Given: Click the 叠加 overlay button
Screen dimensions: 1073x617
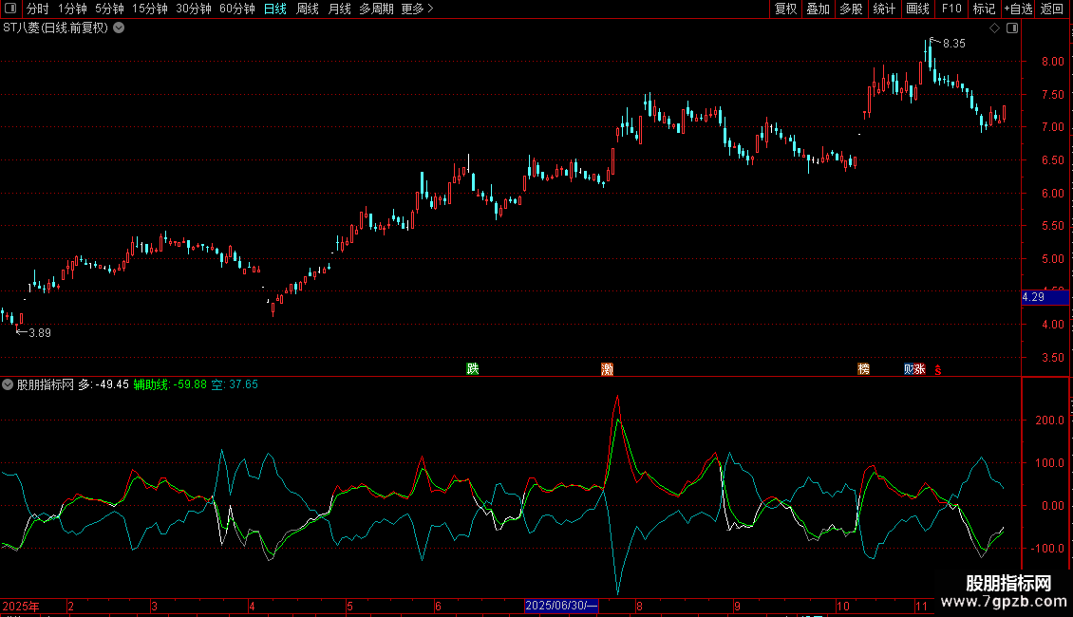Looking at the screenshot, I should (x=818, y=9).
